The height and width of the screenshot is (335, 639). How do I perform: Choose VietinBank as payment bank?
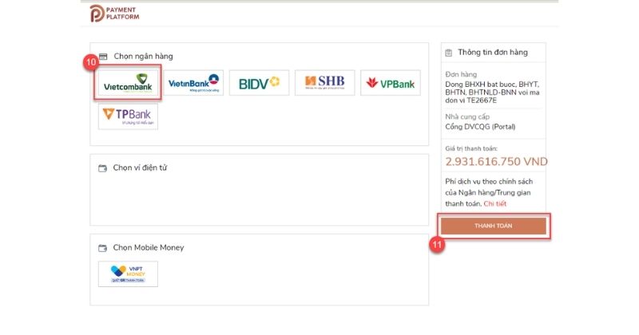193,83
